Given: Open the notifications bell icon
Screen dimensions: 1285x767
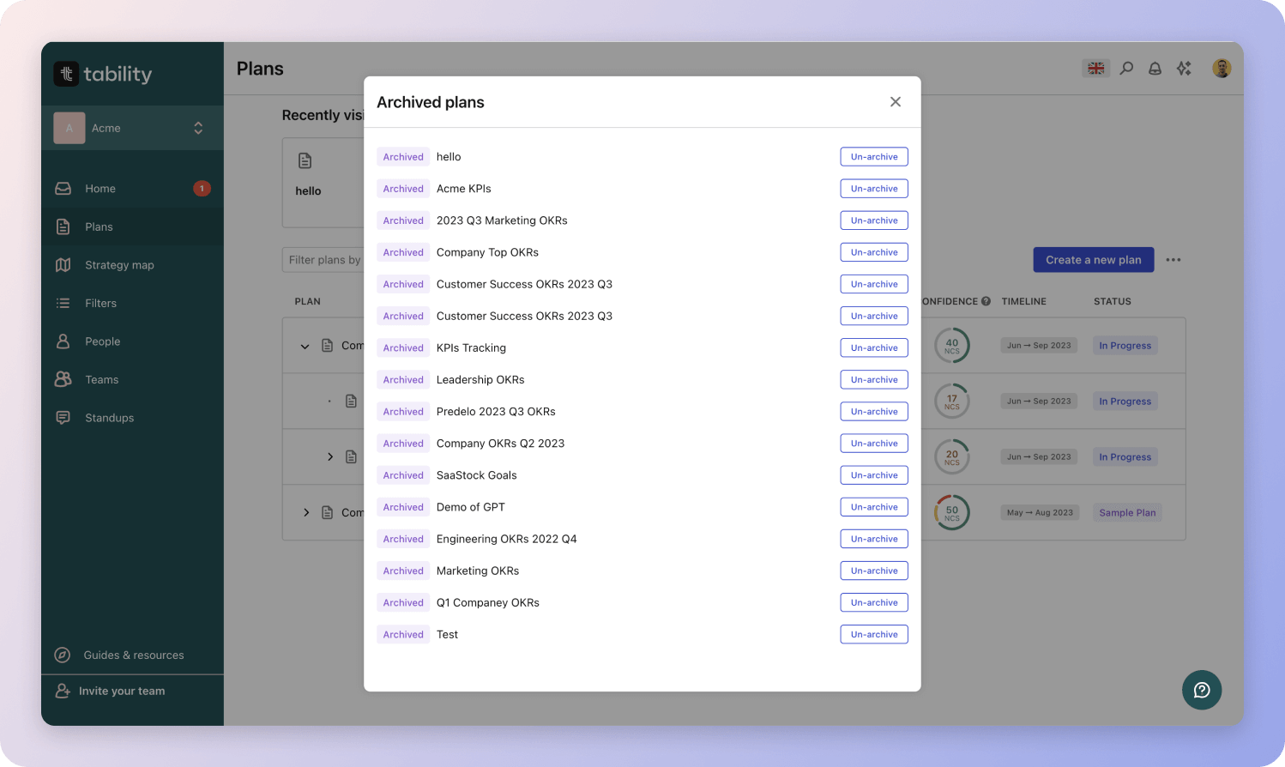Looking at the screenshot, I should 1155,69.
